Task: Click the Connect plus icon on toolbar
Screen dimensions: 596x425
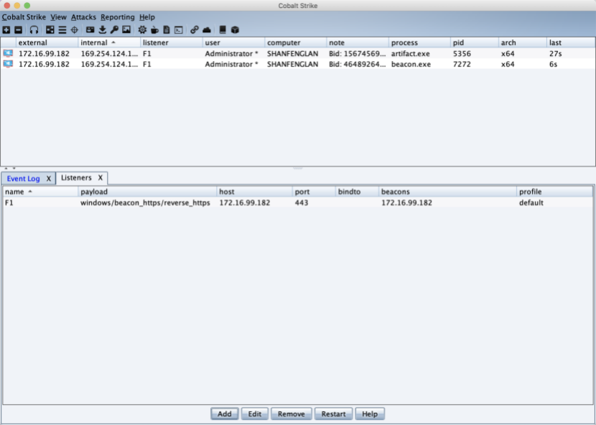Action: [x=6, y=29]
